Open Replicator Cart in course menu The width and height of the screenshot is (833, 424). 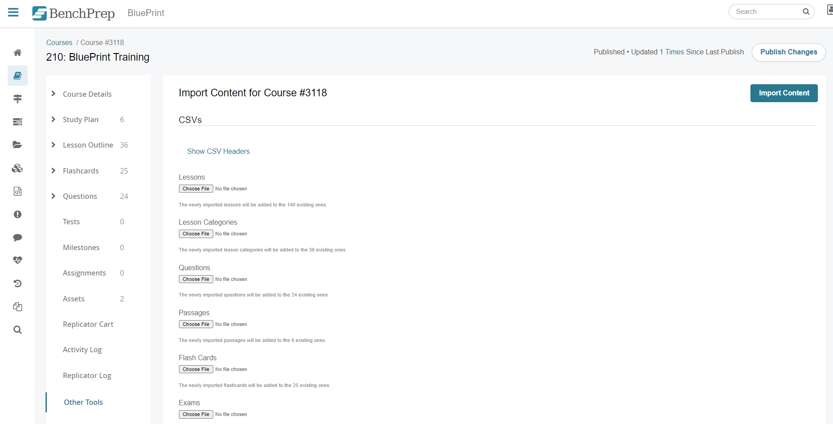click(88, 324)
